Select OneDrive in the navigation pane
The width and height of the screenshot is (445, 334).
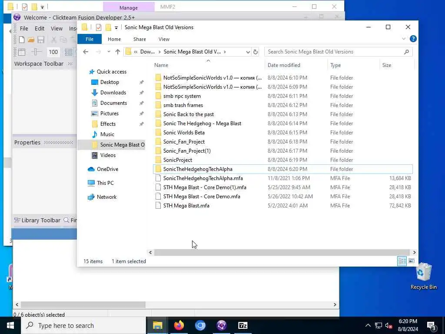pyautogui.click(x=107, y=169)
